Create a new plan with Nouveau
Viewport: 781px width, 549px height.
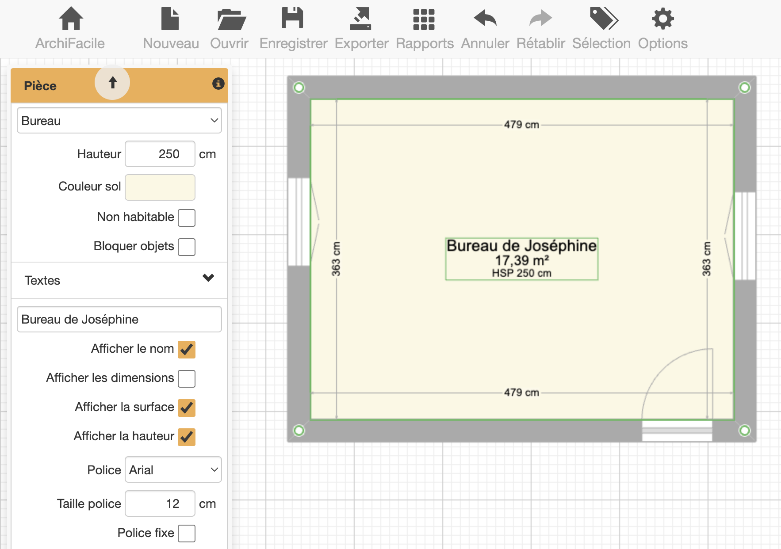170,19
